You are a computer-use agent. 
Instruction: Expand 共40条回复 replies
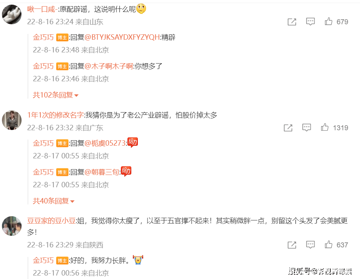click(54, 201)
